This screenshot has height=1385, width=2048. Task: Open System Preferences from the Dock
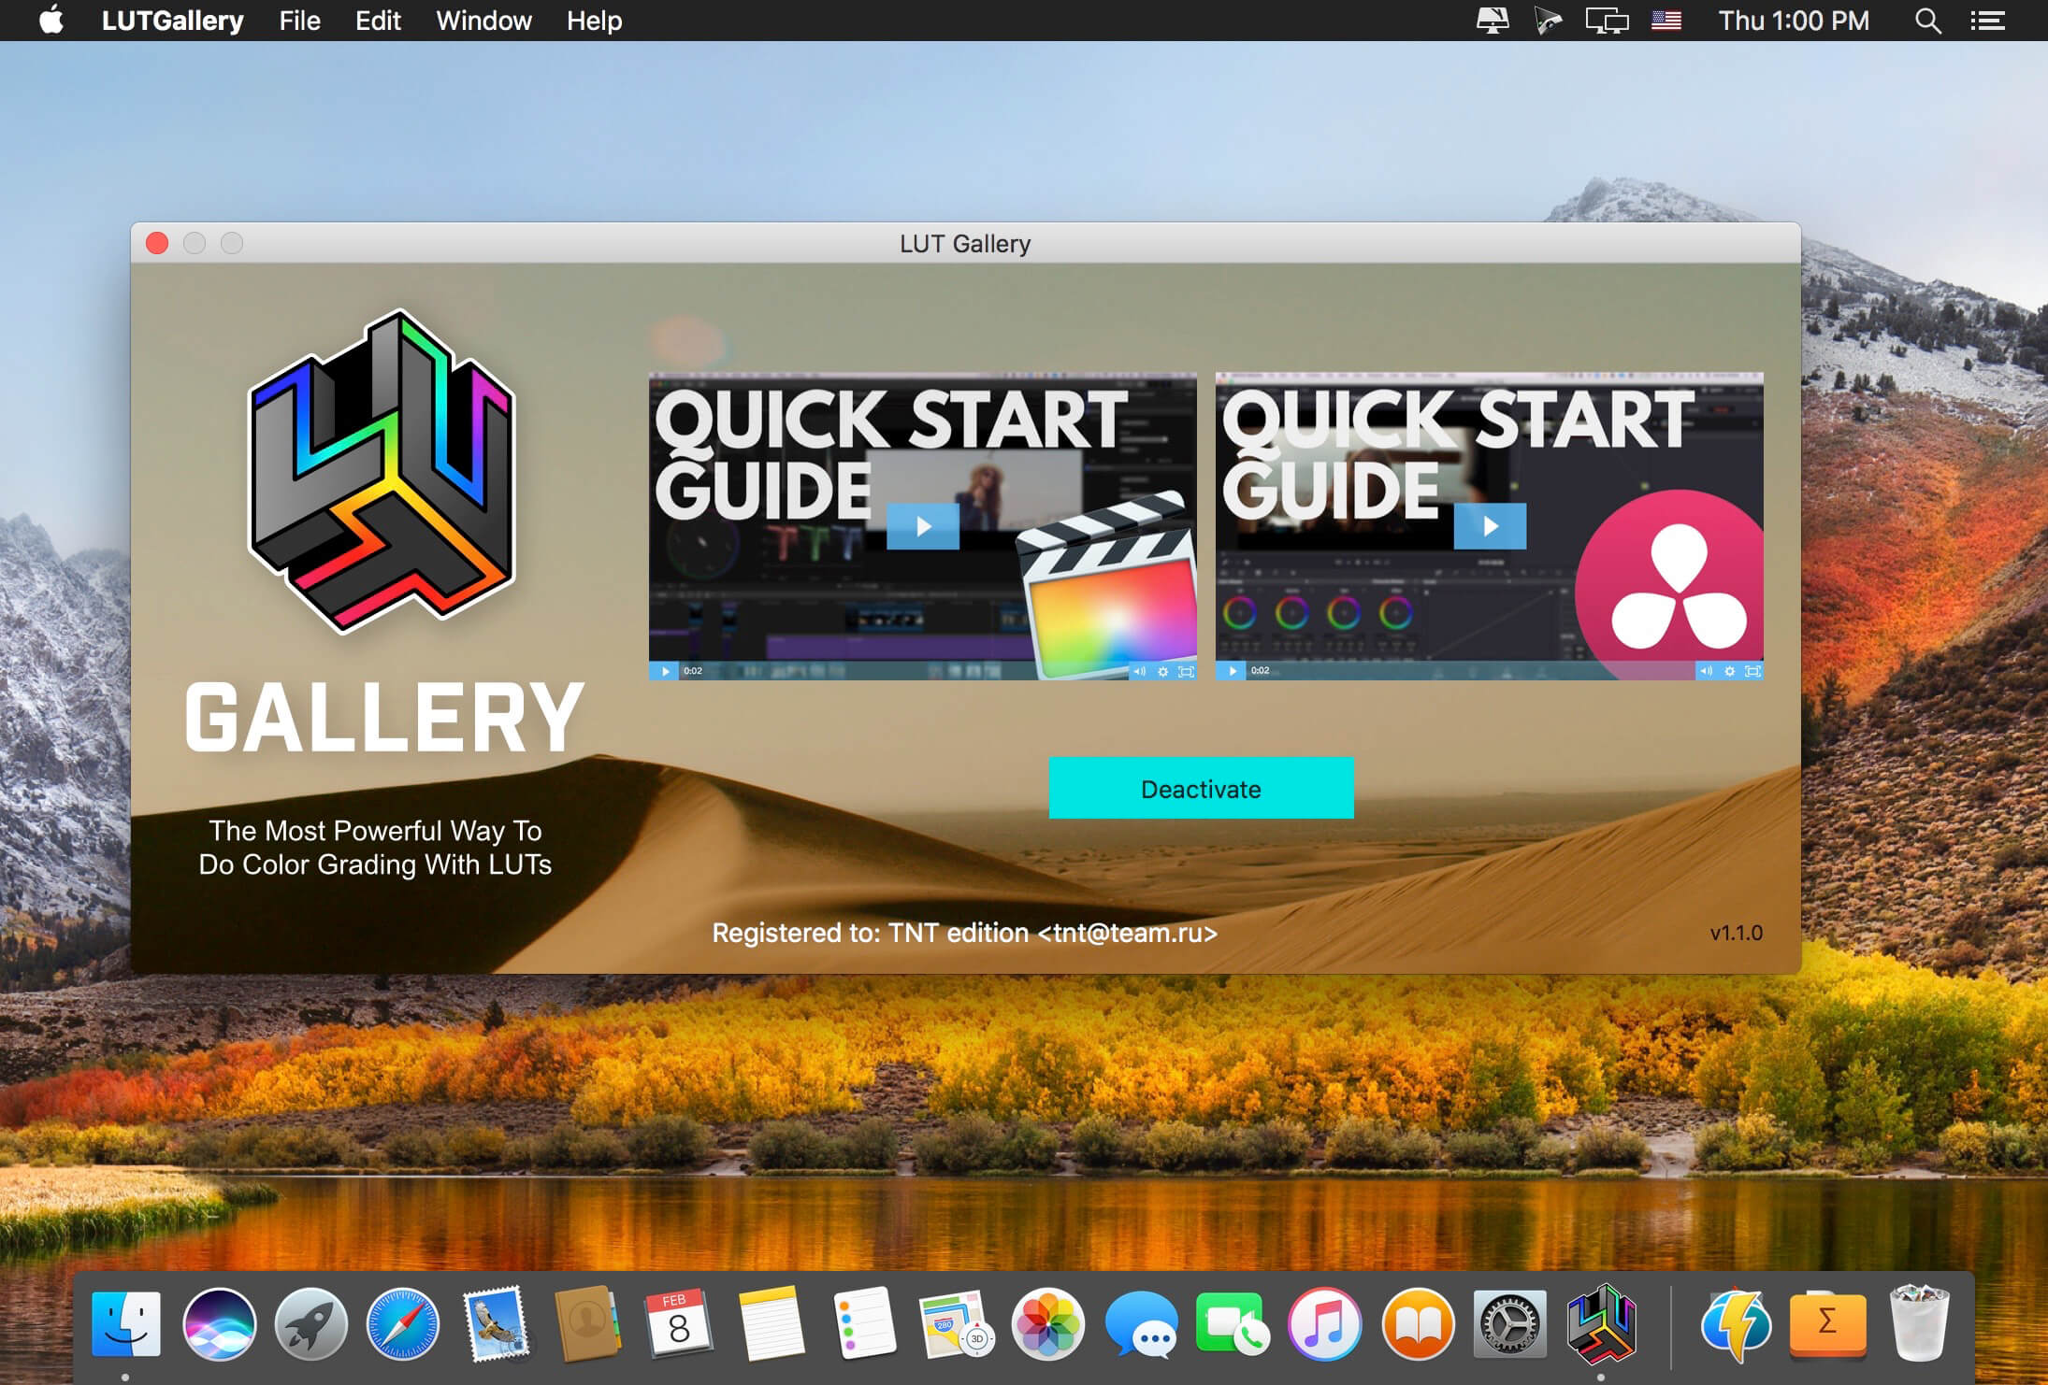(1509, 1323)
